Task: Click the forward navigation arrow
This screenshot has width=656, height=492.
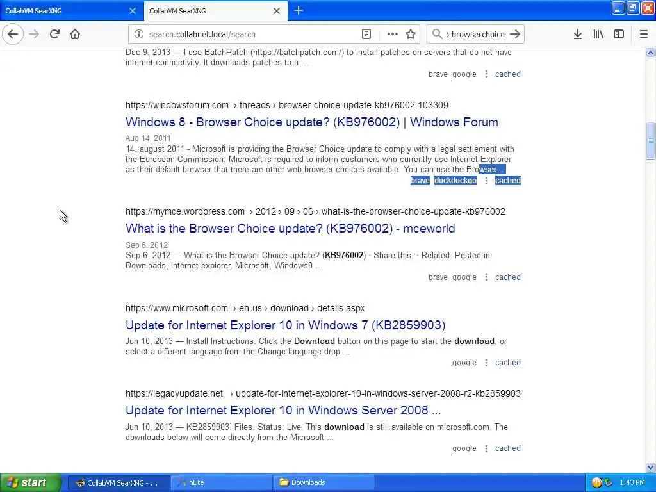Action: [35, 35]
